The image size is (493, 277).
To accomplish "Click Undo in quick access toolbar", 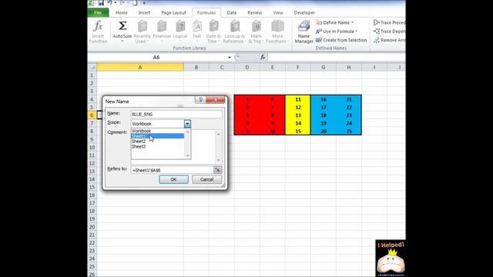I will tap(109, 3).
